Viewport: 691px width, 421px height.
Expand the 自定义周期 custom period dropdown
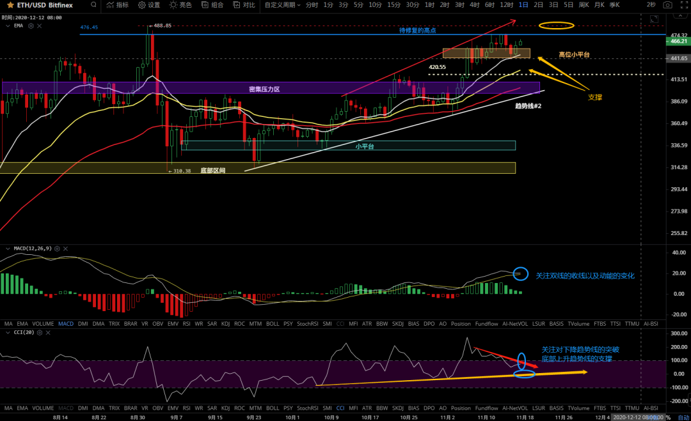[x=283, y=5]
